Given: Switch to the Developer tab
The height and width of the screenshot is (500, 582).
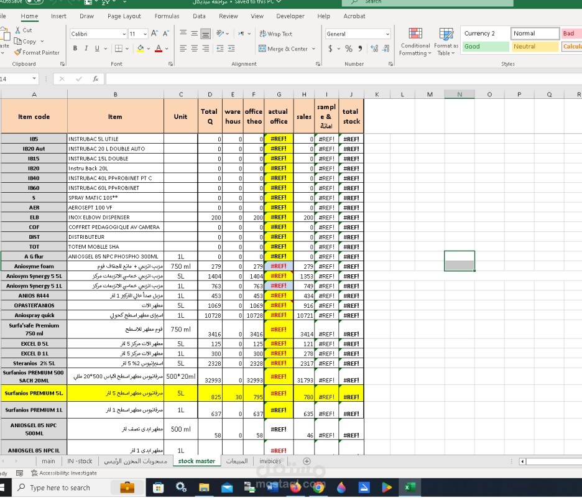Looking at the screenshot, I should coord(290,16).
